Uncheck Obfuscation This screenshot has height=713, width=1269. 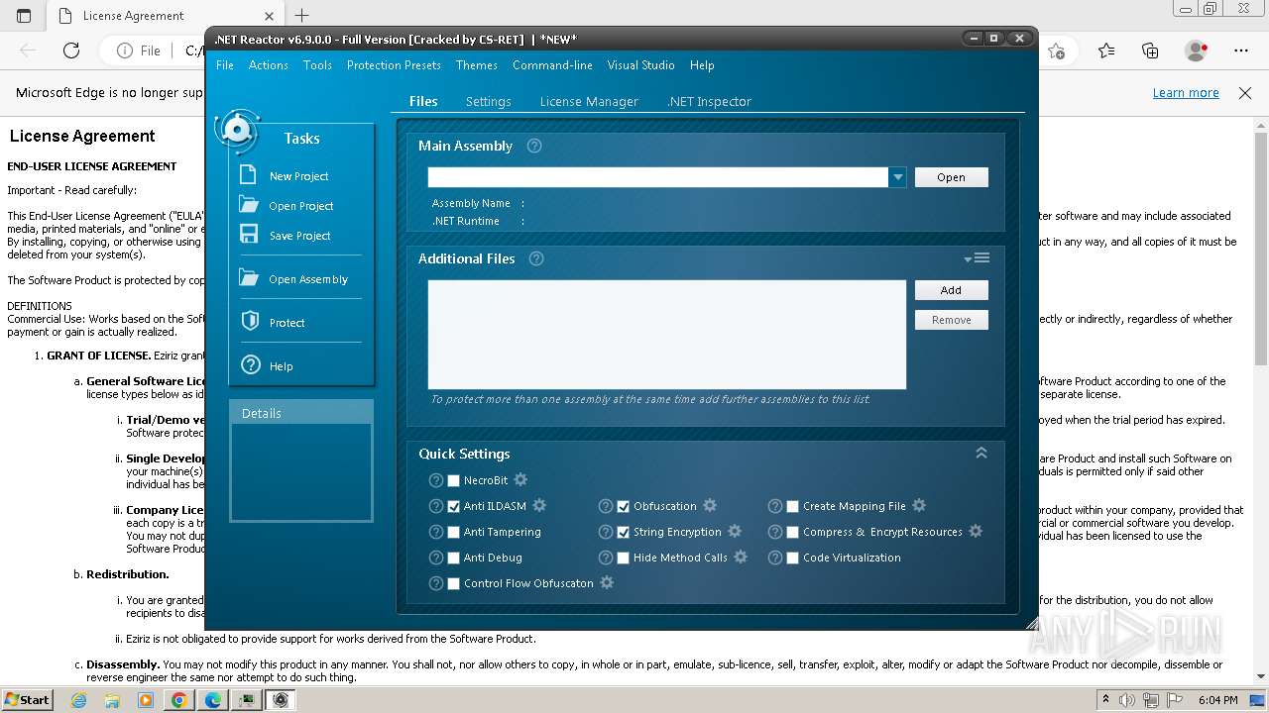[623, 506]
